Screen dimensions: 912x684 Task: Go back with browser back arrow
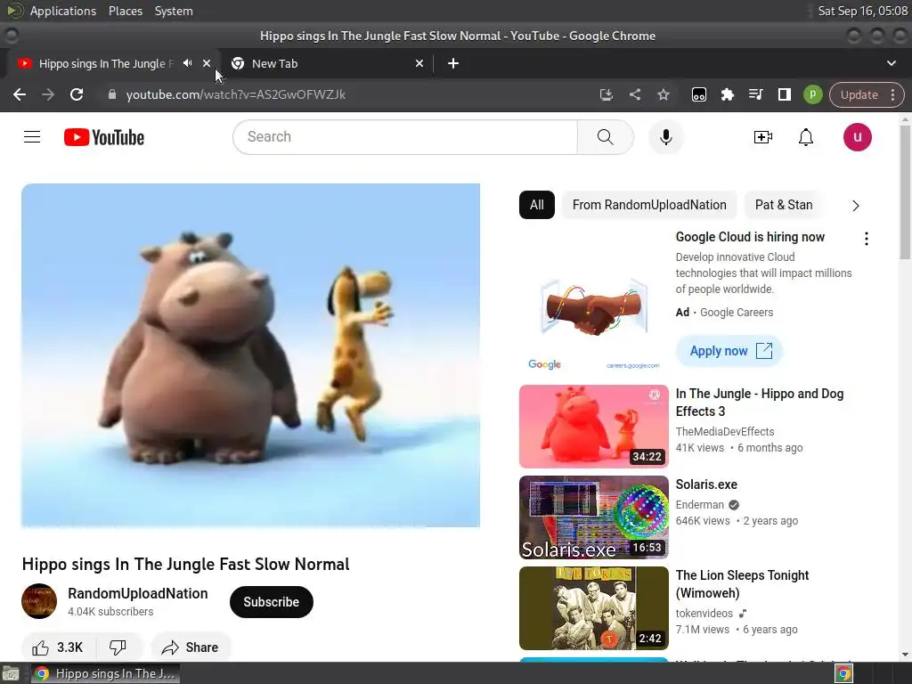click(x=20, y=94)
